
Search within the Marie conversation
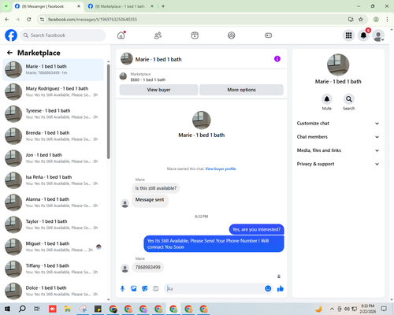[349, 99]
